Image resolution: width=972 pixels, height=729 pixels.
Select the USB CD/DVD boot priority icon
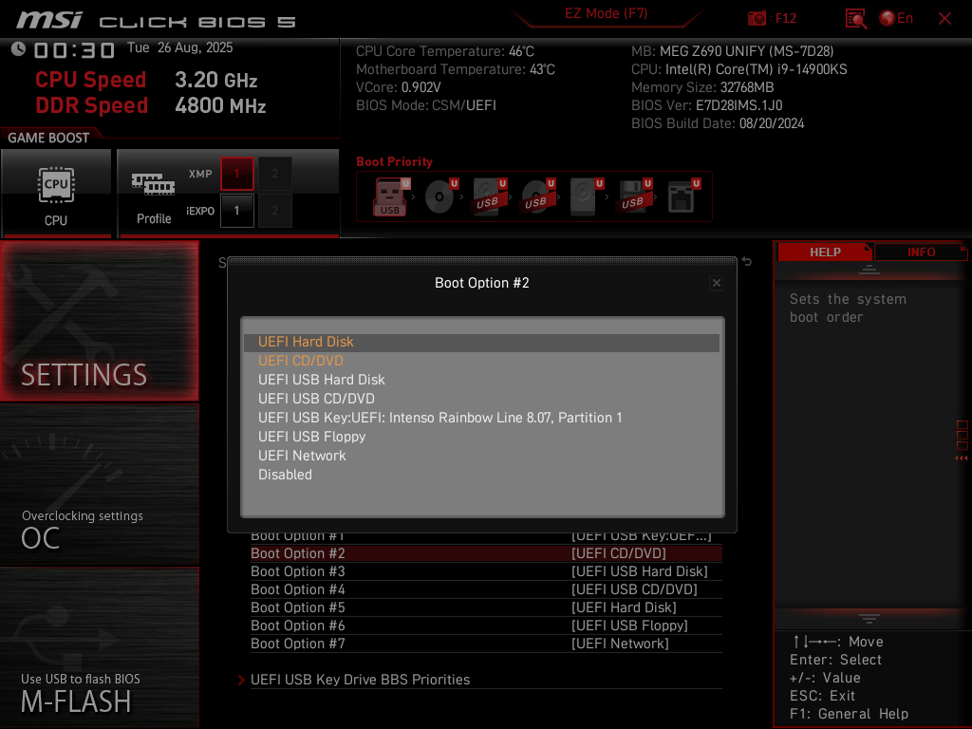click(538, 196)
